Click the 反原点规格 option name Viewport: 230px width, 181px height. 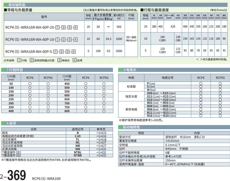tap(9, 149)
